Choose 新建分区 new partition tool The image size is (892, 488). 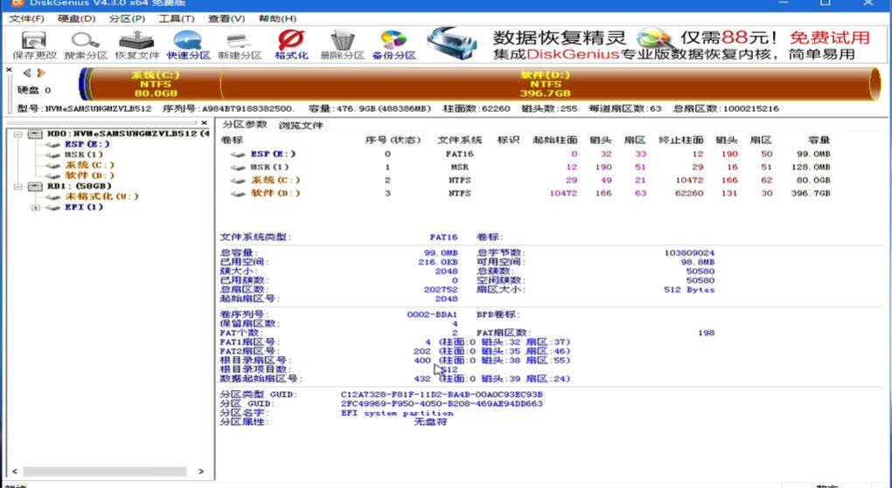[x=240, y=45]
